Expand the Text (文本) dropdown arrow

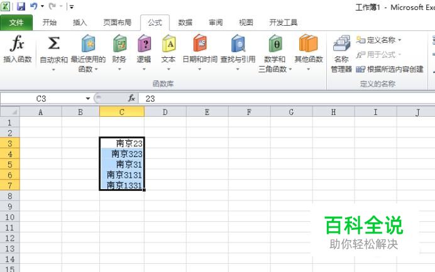pos(168,69)
